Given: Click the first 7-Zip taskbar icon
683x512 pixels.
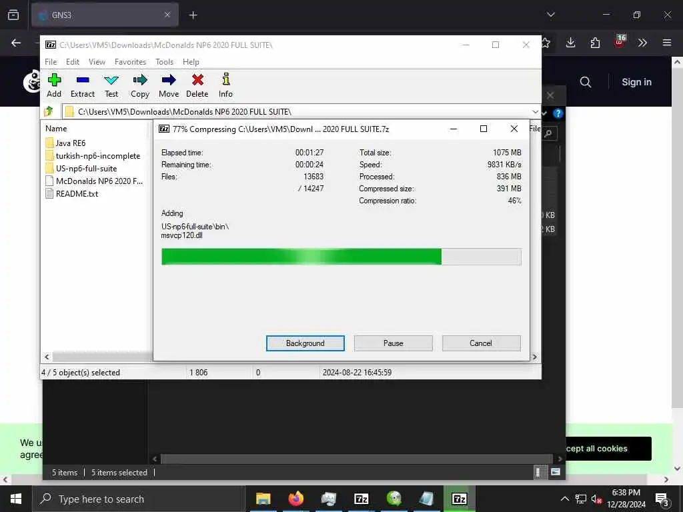Looking at the screenshot, I should tap(361, 499).
